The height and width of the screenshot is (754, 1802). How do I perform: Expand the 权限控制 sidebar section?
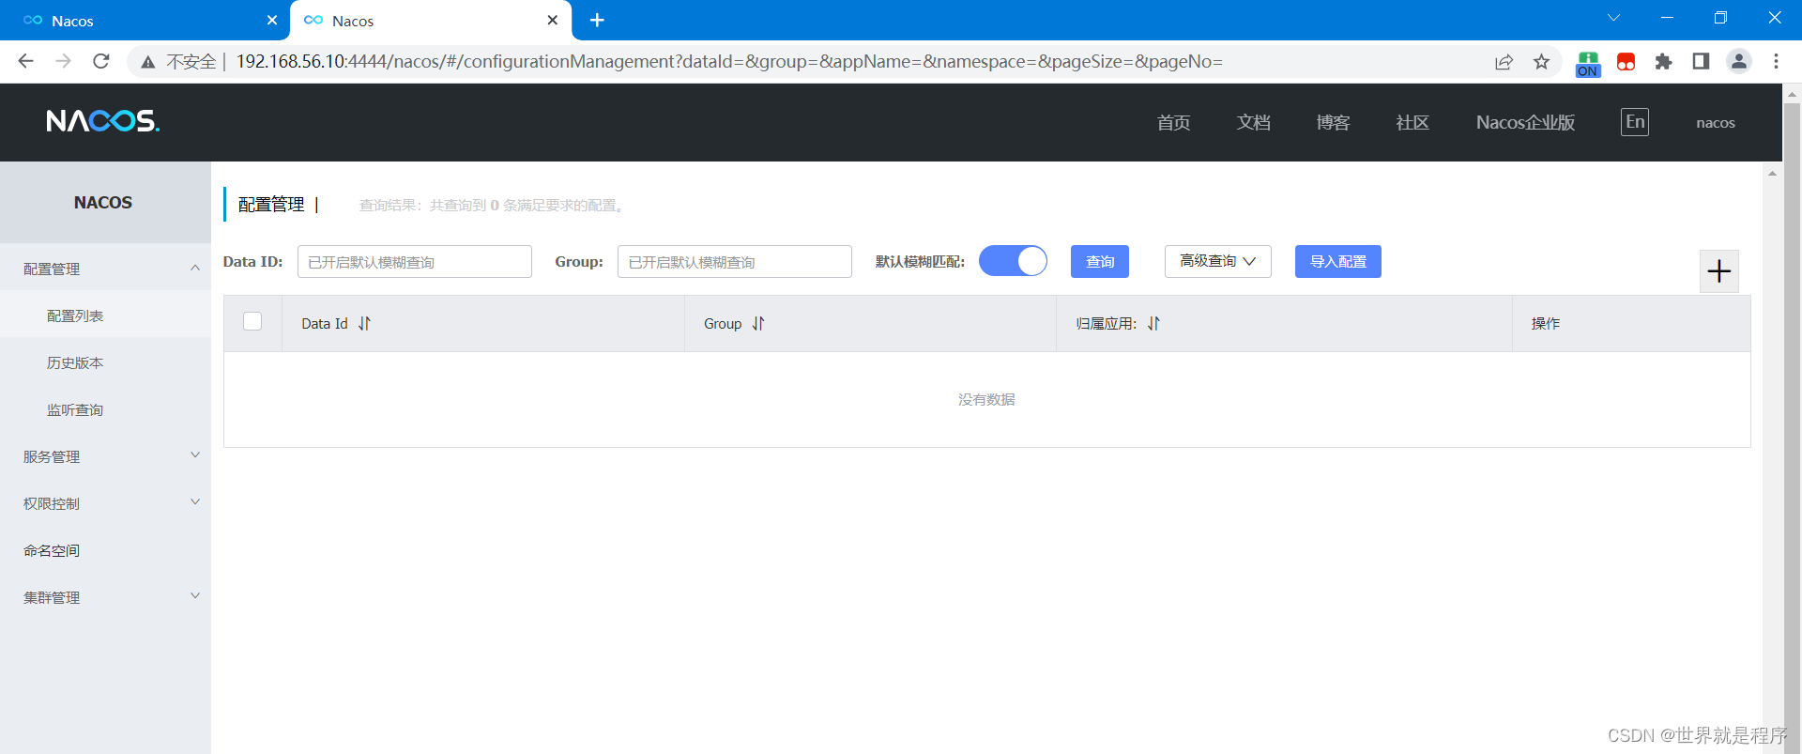coord(105,503)
